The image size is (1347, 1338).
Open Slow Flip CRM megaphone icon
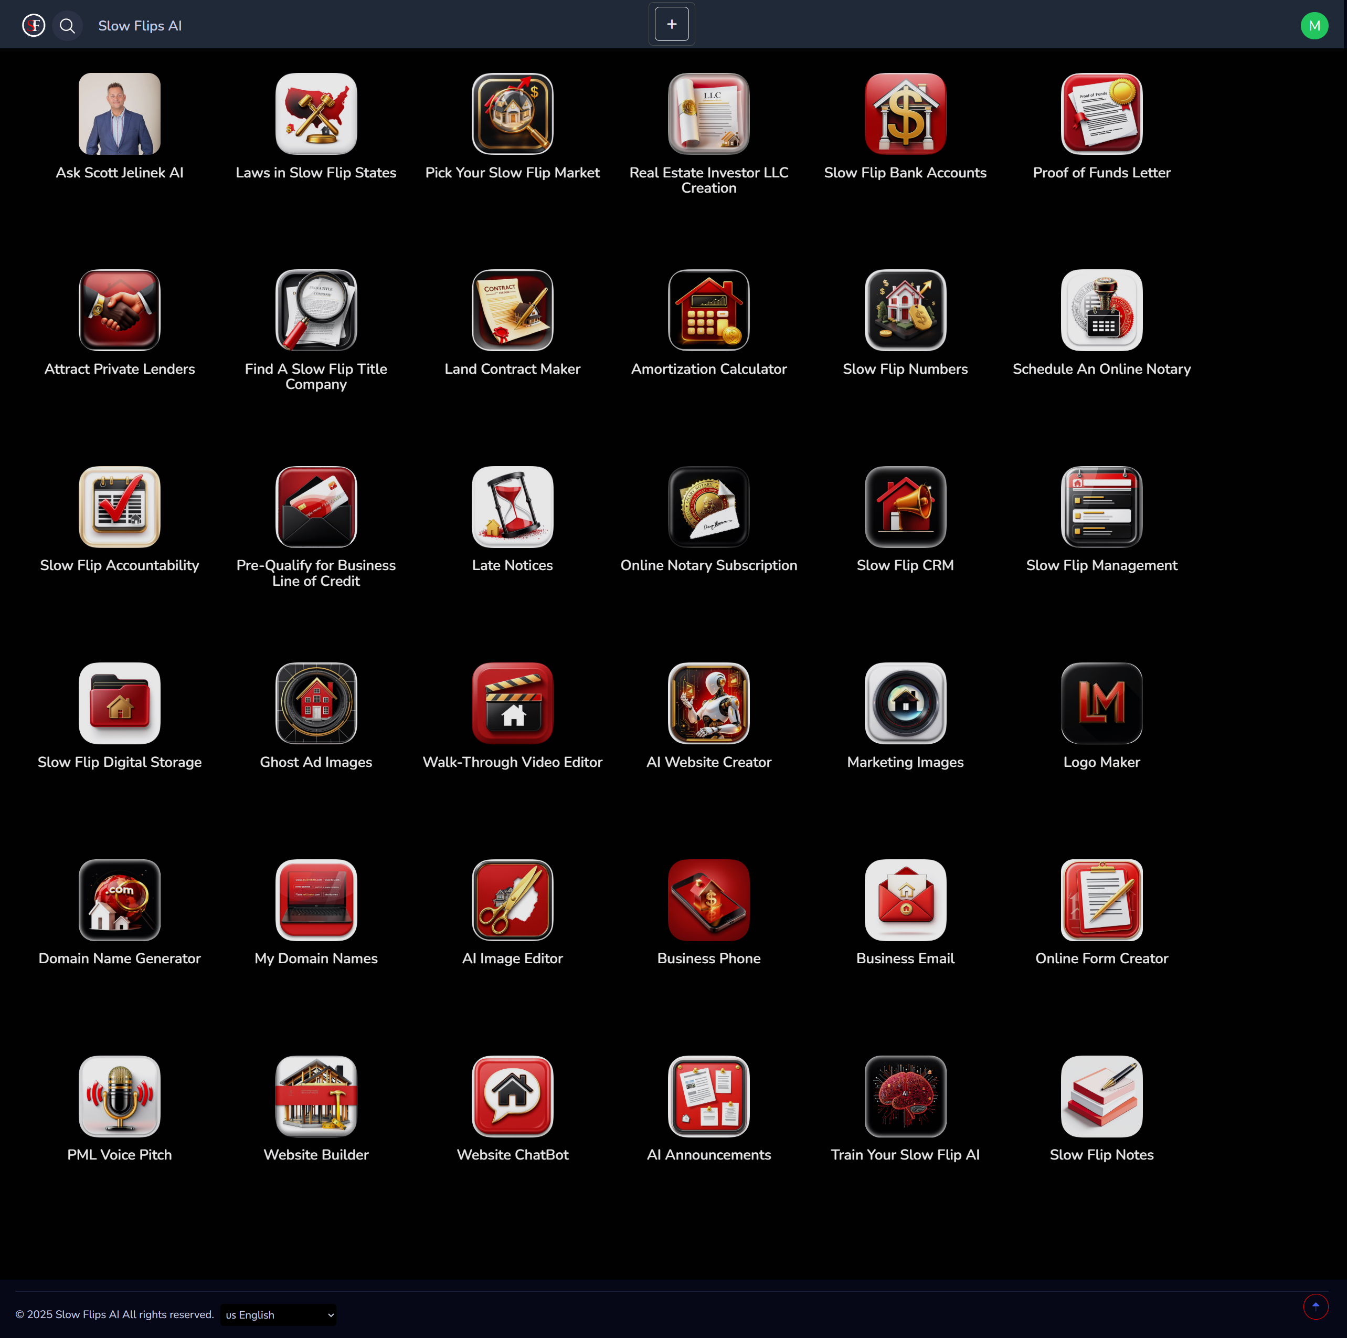click(x=905, y=507)
